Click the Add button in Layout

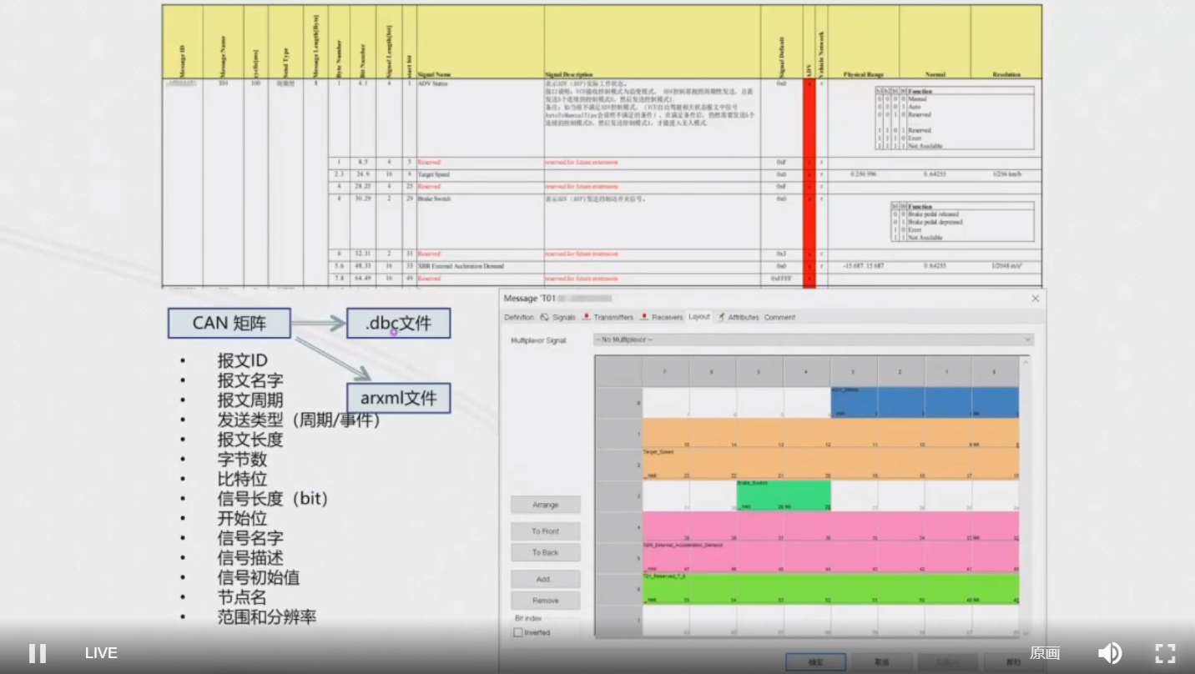click(x=545, y=579)
